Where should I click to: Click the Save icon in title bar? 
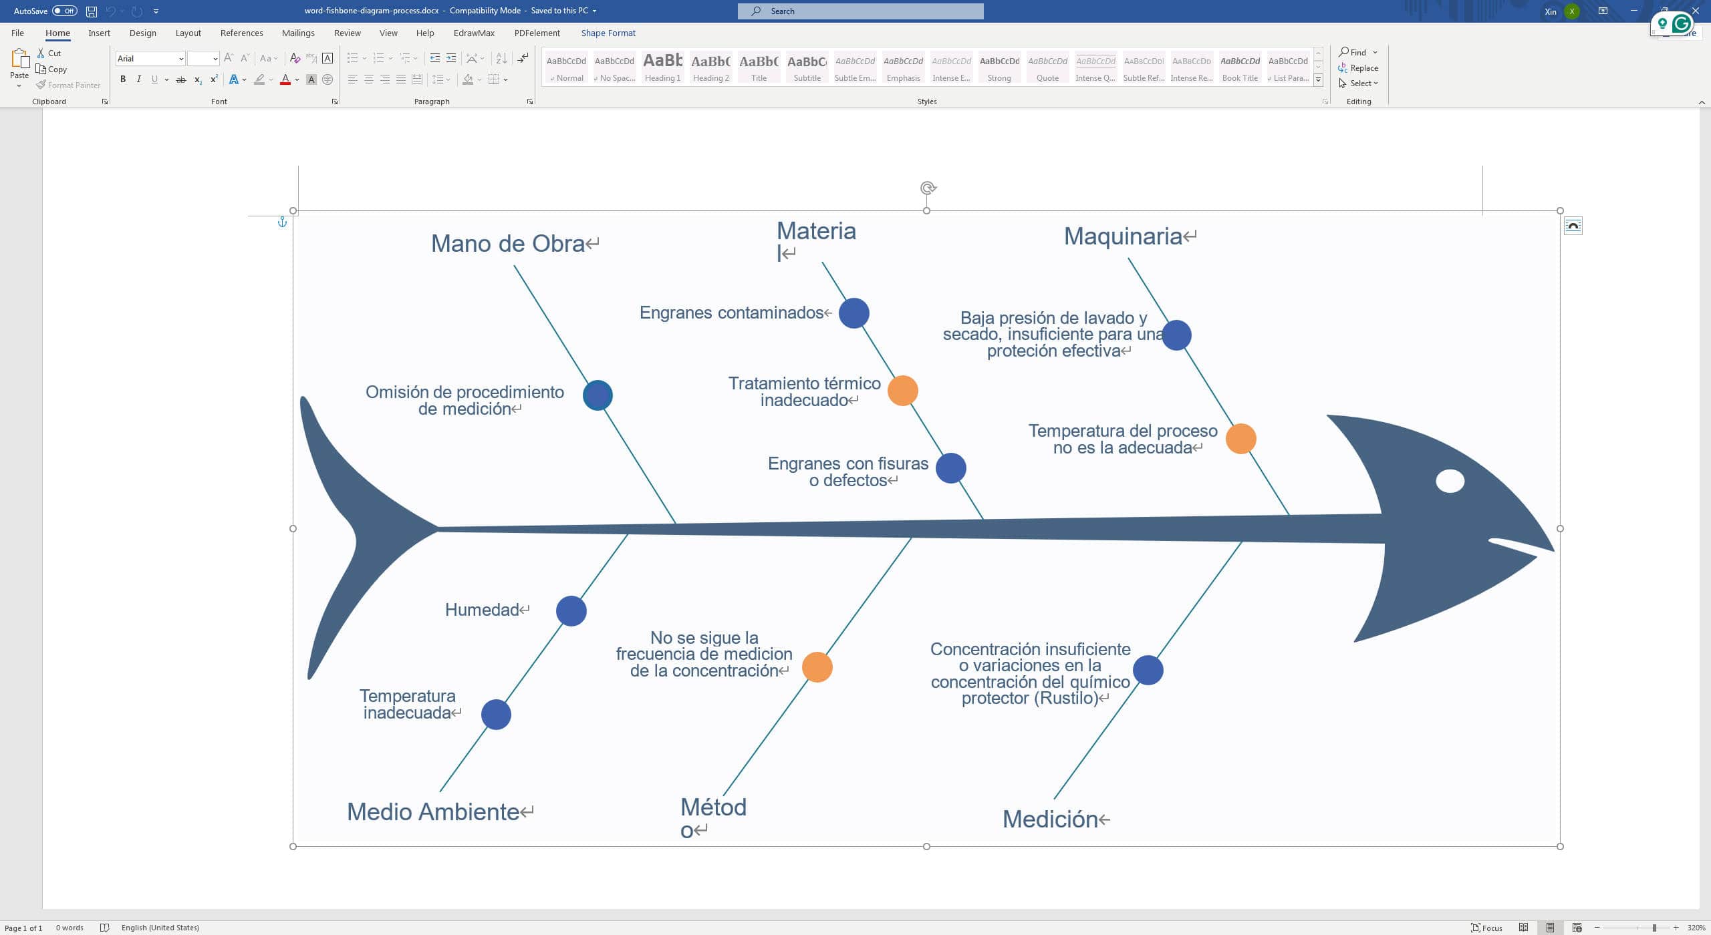[92, 11]
